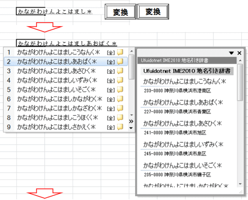Click dictionary panel scroll-up arrow
This screenshot has width=248, height=200.
pos(240,61)
